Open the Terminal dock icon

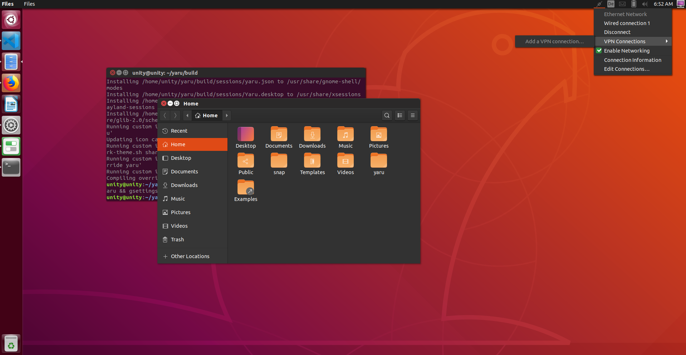click(11, 167)
